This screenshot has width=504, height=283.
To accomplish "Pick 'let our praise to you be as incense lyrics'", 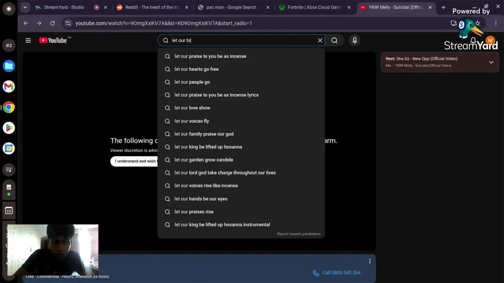I will tap(241, 95).
